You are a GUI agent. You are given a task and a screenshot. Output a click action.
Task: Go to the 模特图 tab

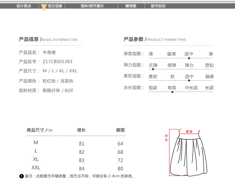tap(131, 6)
